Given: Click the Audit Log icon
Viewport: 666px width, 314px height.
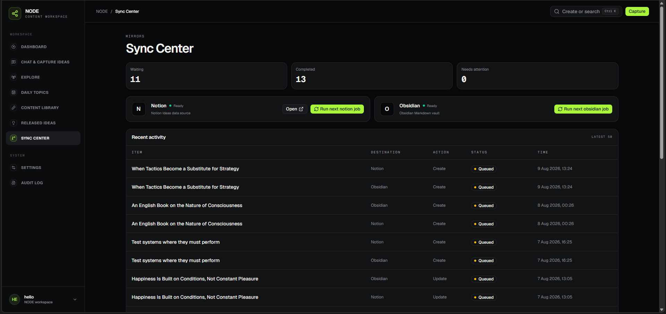Looking at the screenshot, I should pos(14,183).
